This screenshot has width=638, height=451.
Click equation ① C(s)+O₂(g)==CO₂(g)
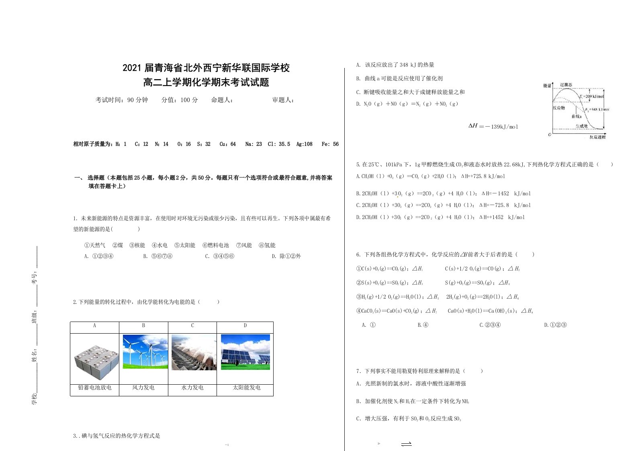389,269
